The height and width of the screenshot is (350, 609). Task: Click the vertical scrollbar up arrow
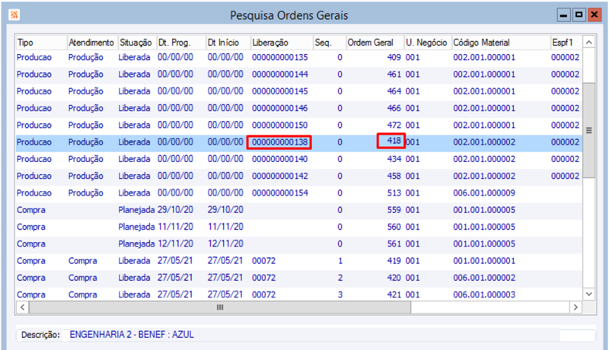[589, 43]
